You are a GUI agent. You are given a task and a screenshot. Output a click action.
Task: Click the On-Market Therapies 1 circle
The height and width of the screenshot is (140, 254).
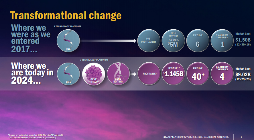[222, 41]
